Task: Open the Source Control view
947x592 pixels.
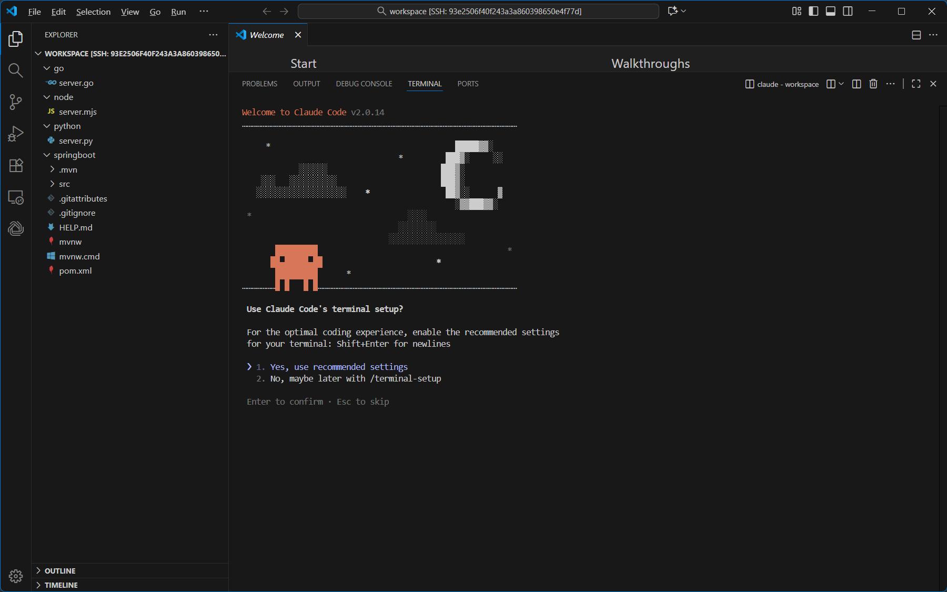Action: [16, 102]
